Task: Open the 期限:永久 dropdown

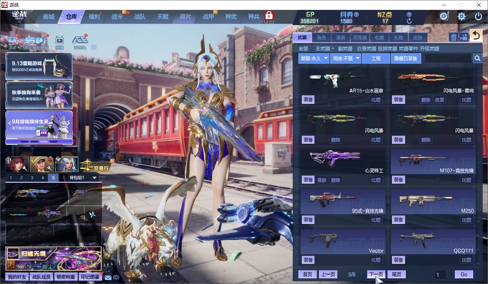Action: [314, 59]
